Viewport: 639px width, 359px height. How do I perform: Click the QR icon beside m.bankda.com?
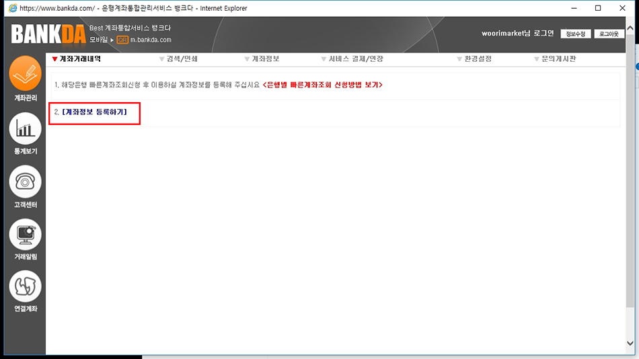122,40
